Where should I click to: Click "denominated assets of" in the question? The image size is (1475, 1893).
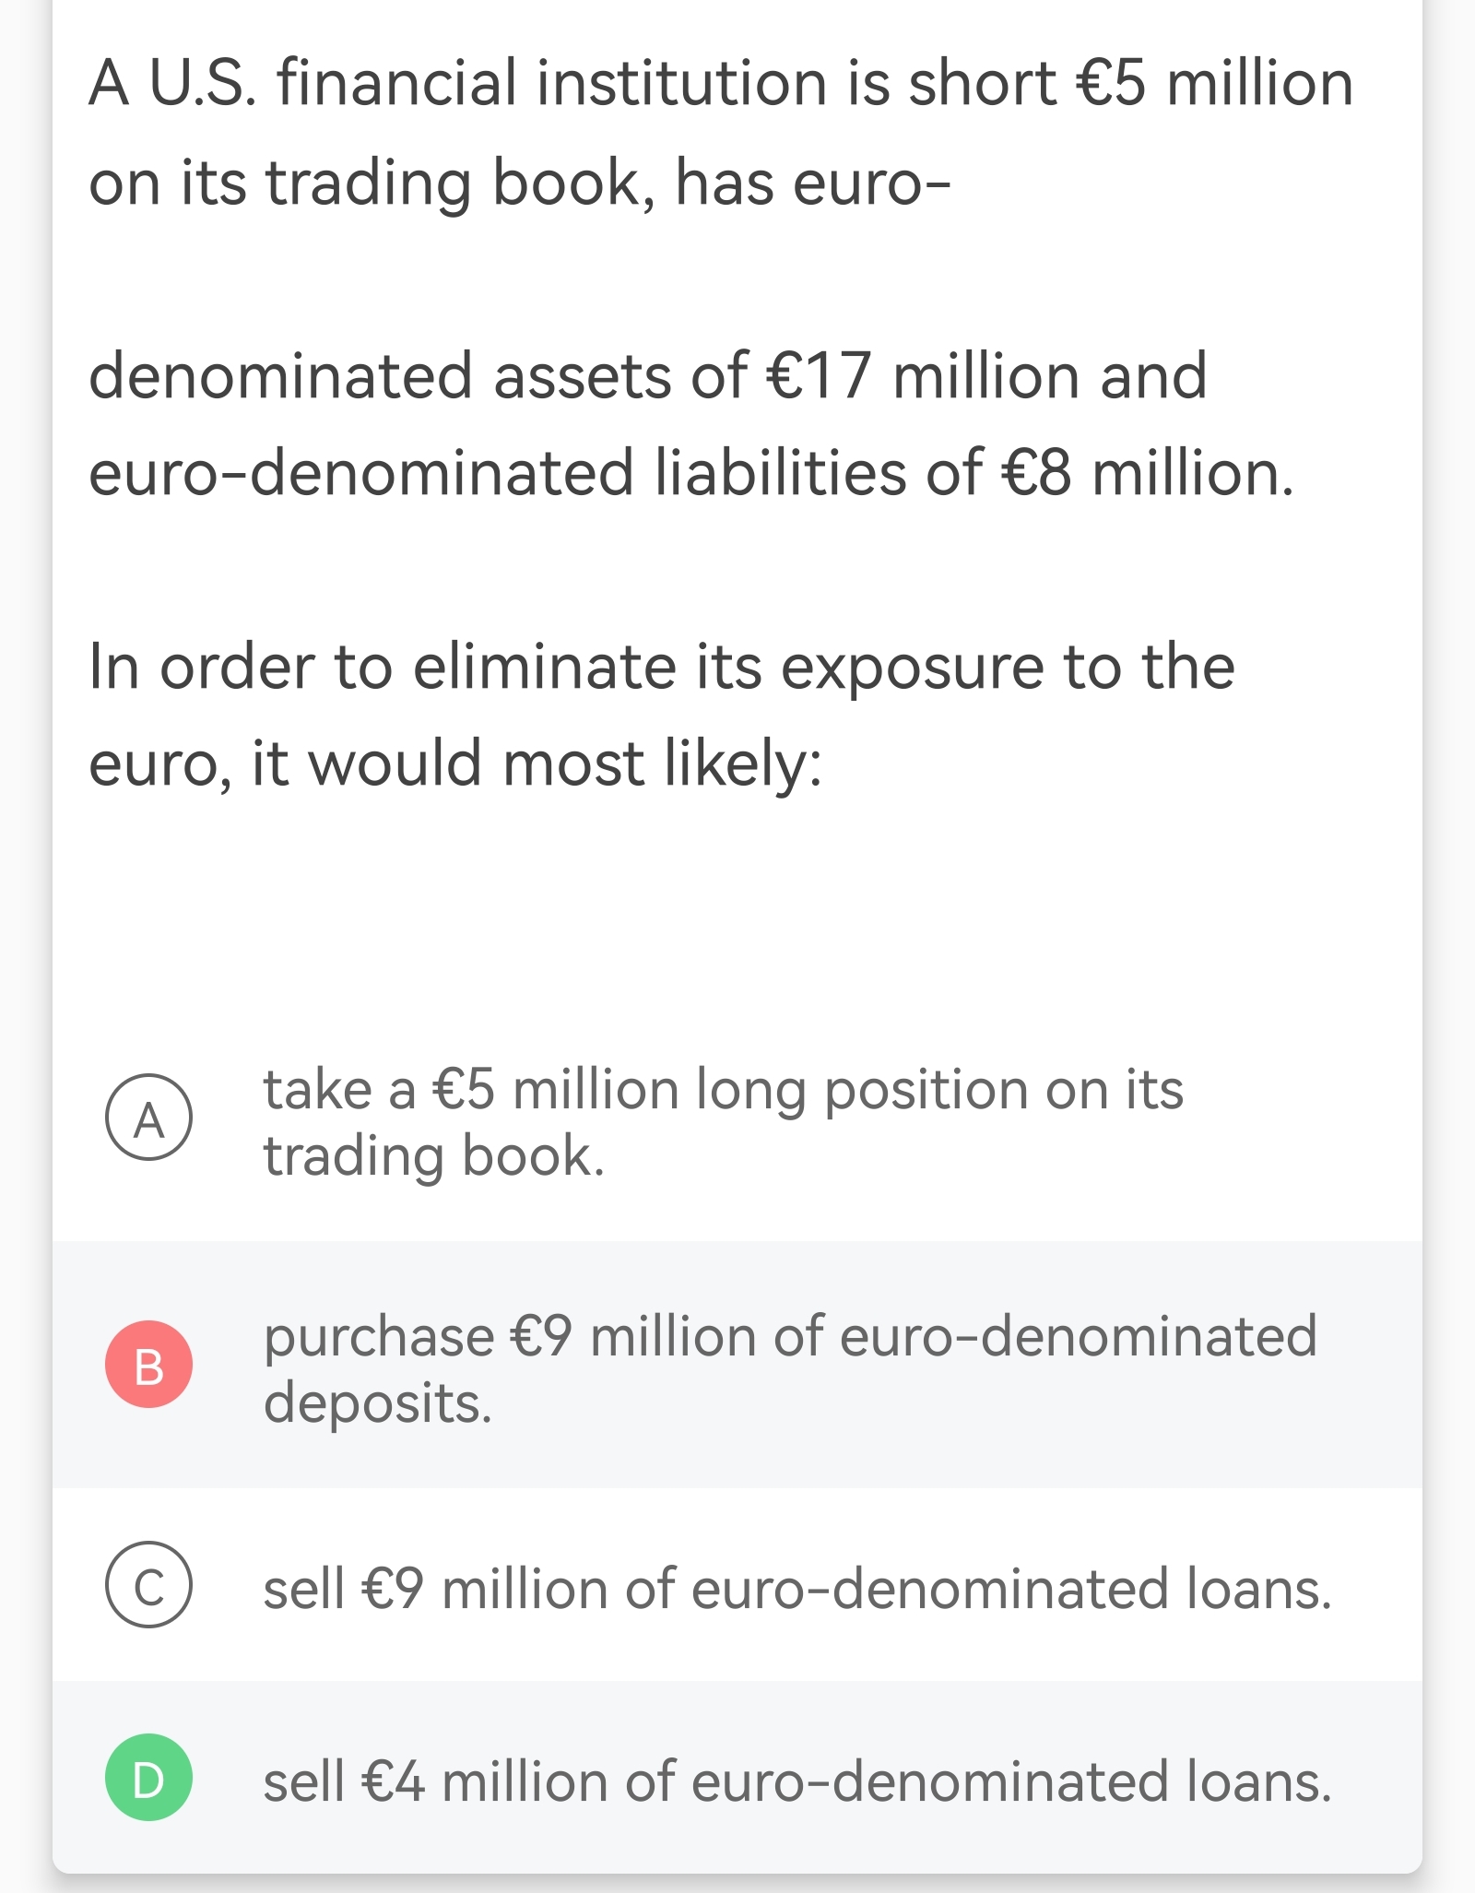[418, 376]
